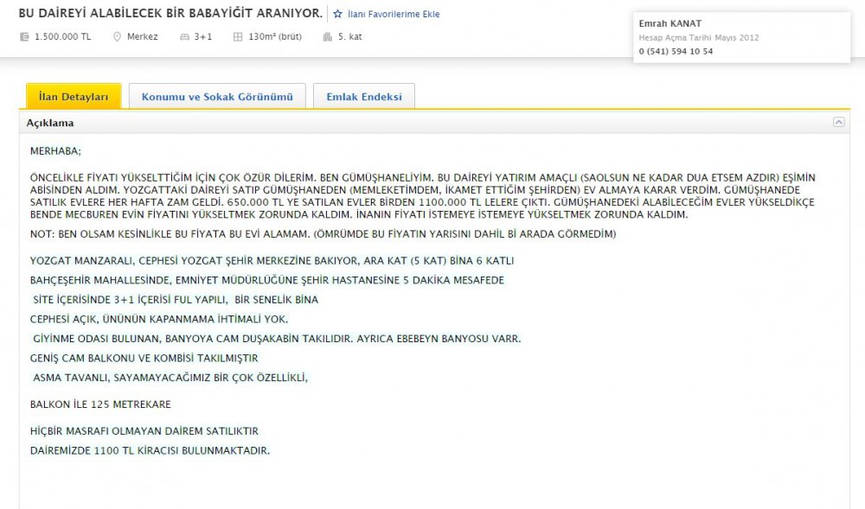865x509 pixels.
Task: Click the star icon to favorite the listing
Action: point(338,15)
